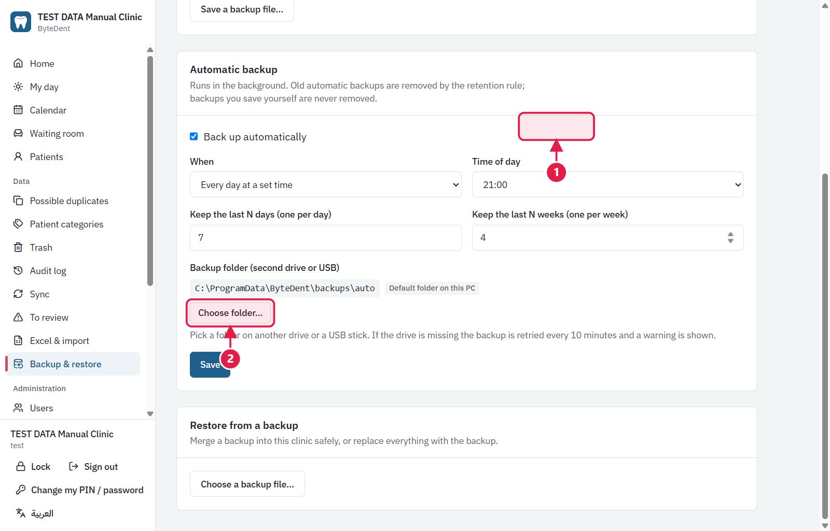Open To review warning triangle icon
The width and height of the screenshot is (830, 531).
coord(18,317)
